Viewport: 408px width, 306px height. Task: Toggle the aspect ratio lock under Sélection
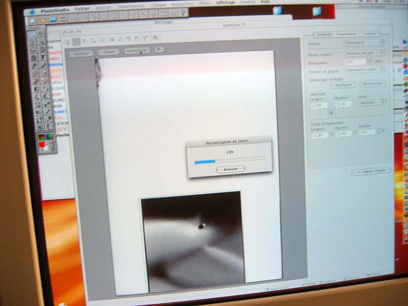click(x=331, y=112)
